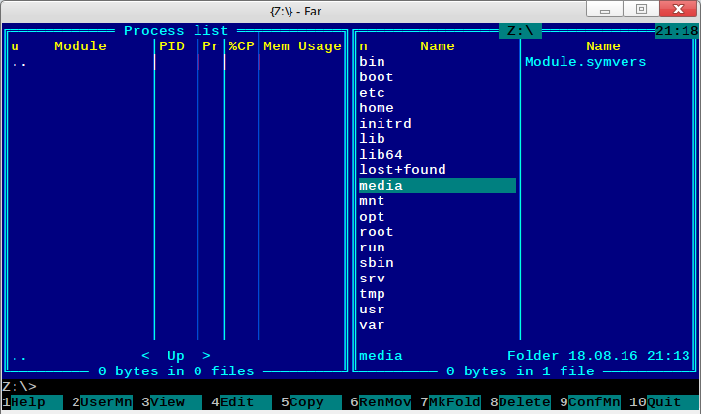
Task: Sort process list by Mem Usage column
Action: 302,46
